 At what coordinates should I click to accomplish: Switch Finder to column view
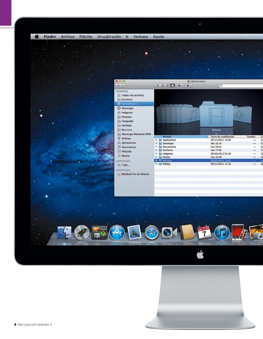click(167, 86)
